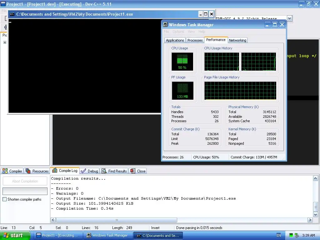Click the console window title bar
Image resolution: width=320 pixels, height=240 pixels.
pyautogui.click(x=103, y=14)
